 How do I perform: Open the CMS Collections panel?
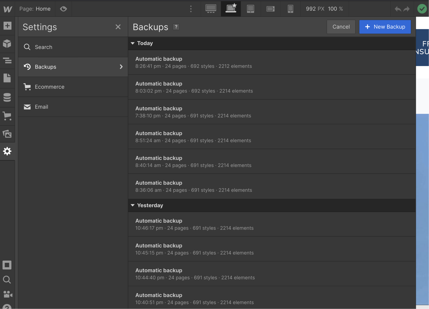coord(7,98)
